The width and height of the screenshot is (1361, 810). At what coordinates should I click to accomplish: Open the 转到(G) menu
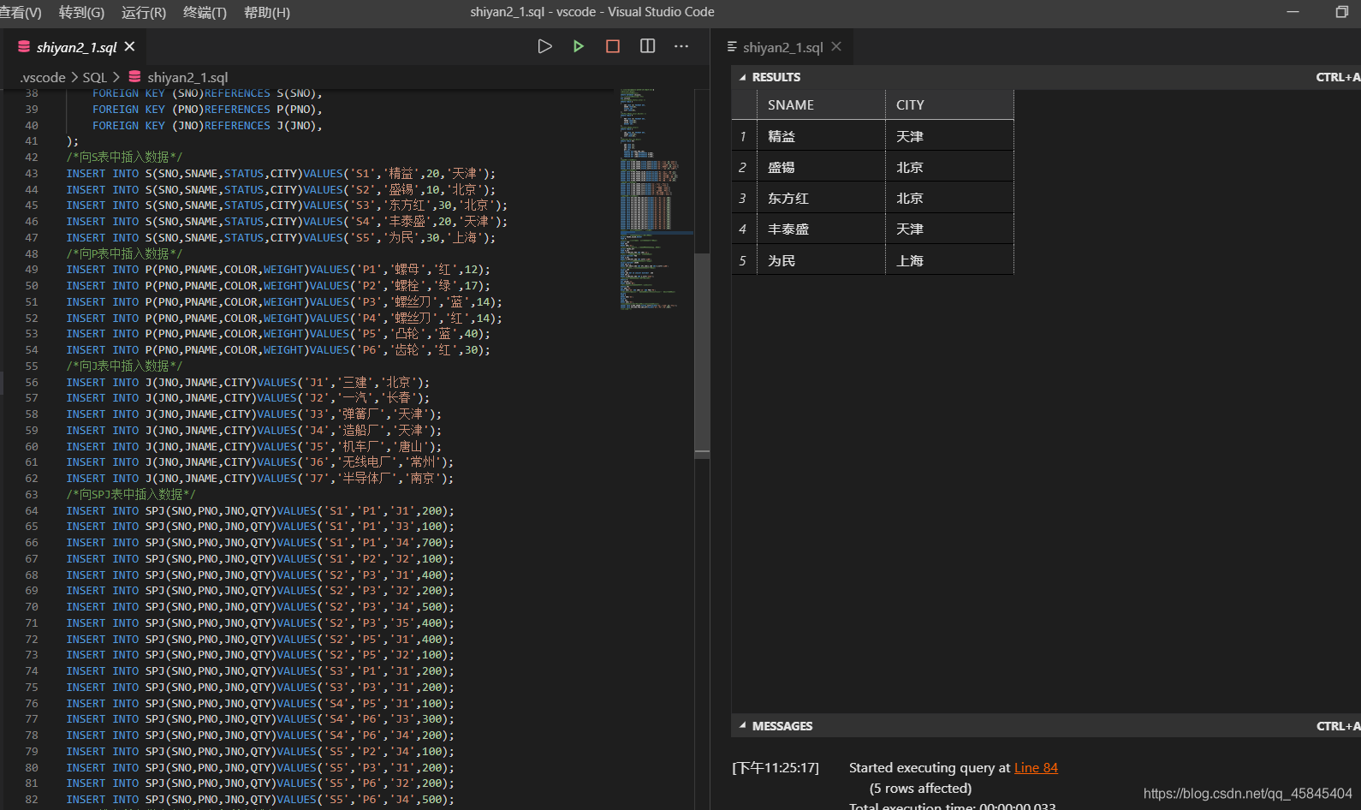click(81, 12)
